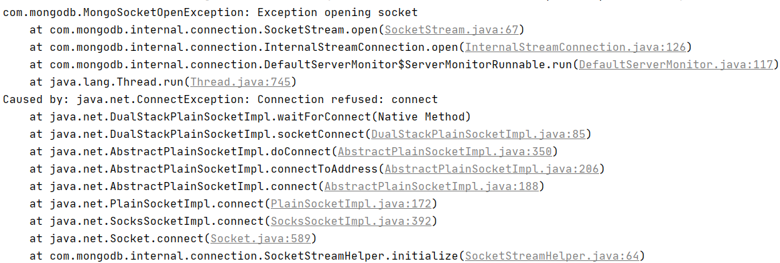The width and height of the screenshot is (780, 263).
Task: Open SocketStream.java:67 link
Action: coord(452,30)
